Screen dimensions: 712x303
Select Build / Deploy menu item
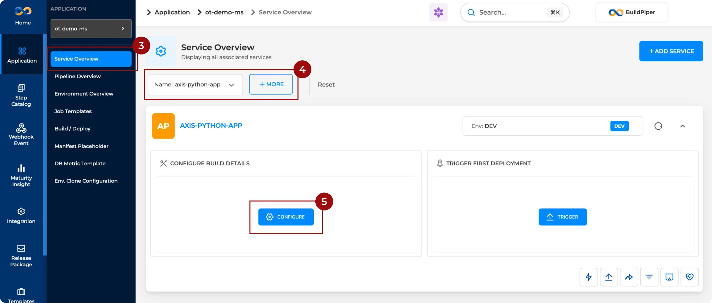(72, 129)
